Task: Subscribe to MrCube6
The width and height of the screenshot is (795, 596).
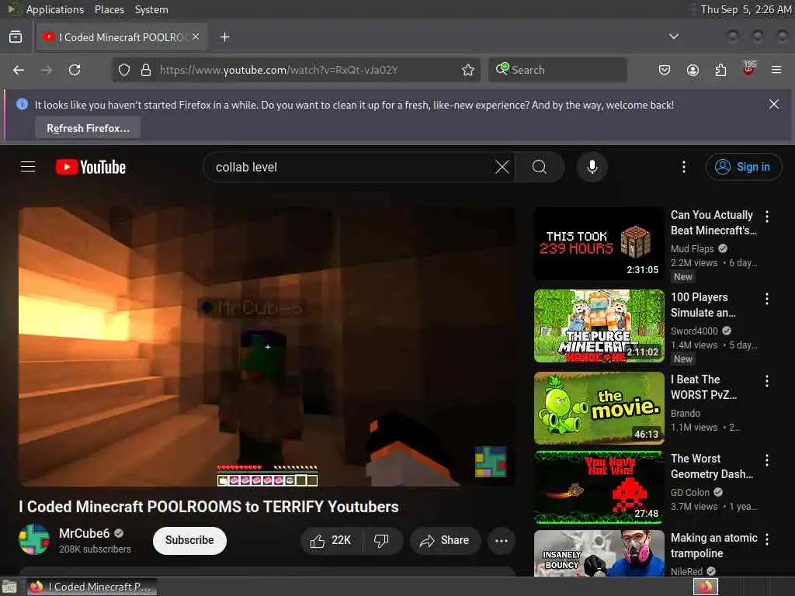Action: (189, 541)
